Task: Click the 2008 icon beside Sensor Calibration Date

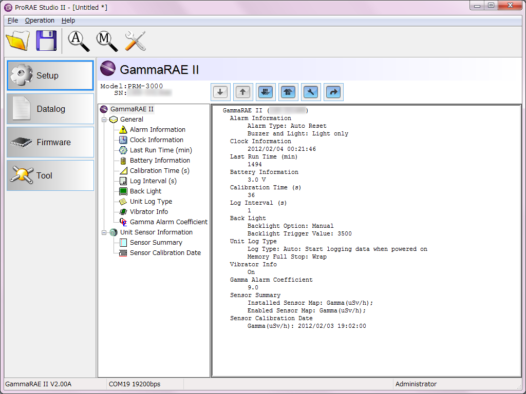Action: [123, 253]
